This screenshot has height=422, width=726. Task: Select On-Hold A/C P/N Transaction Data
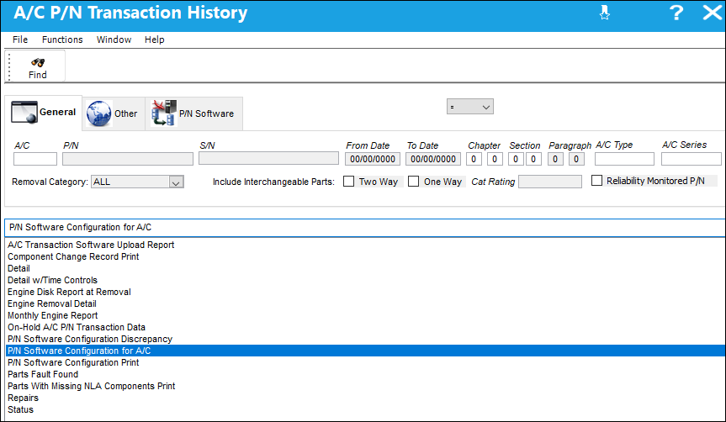tap(77, 328)
